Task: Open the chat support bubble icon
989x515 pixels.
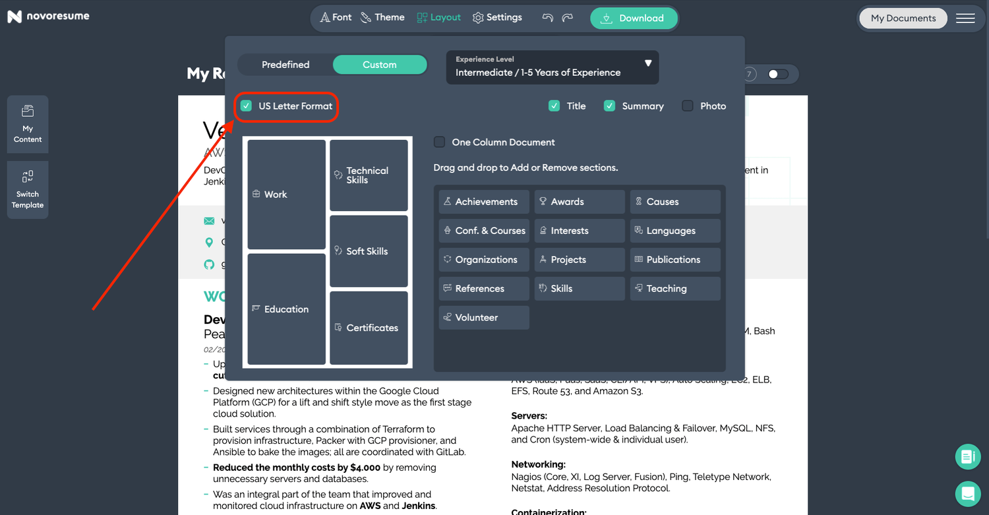Action: click(x=967, y=493)
